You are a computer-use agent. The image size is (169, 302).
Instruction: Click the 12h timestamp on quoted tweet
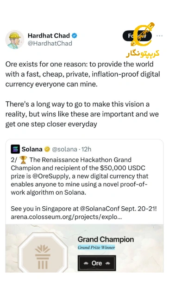coord(87,149)
